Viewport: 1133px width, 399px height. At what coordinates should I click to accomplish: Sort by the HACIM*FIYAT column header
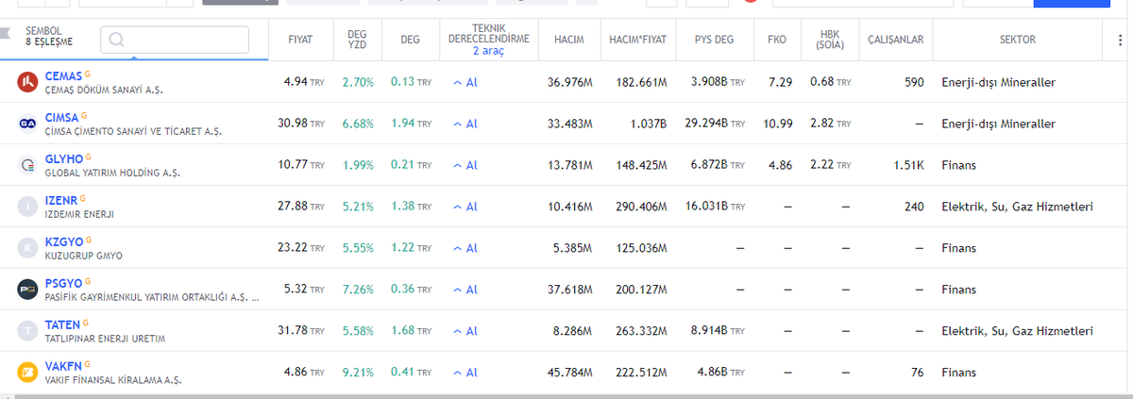637,40
